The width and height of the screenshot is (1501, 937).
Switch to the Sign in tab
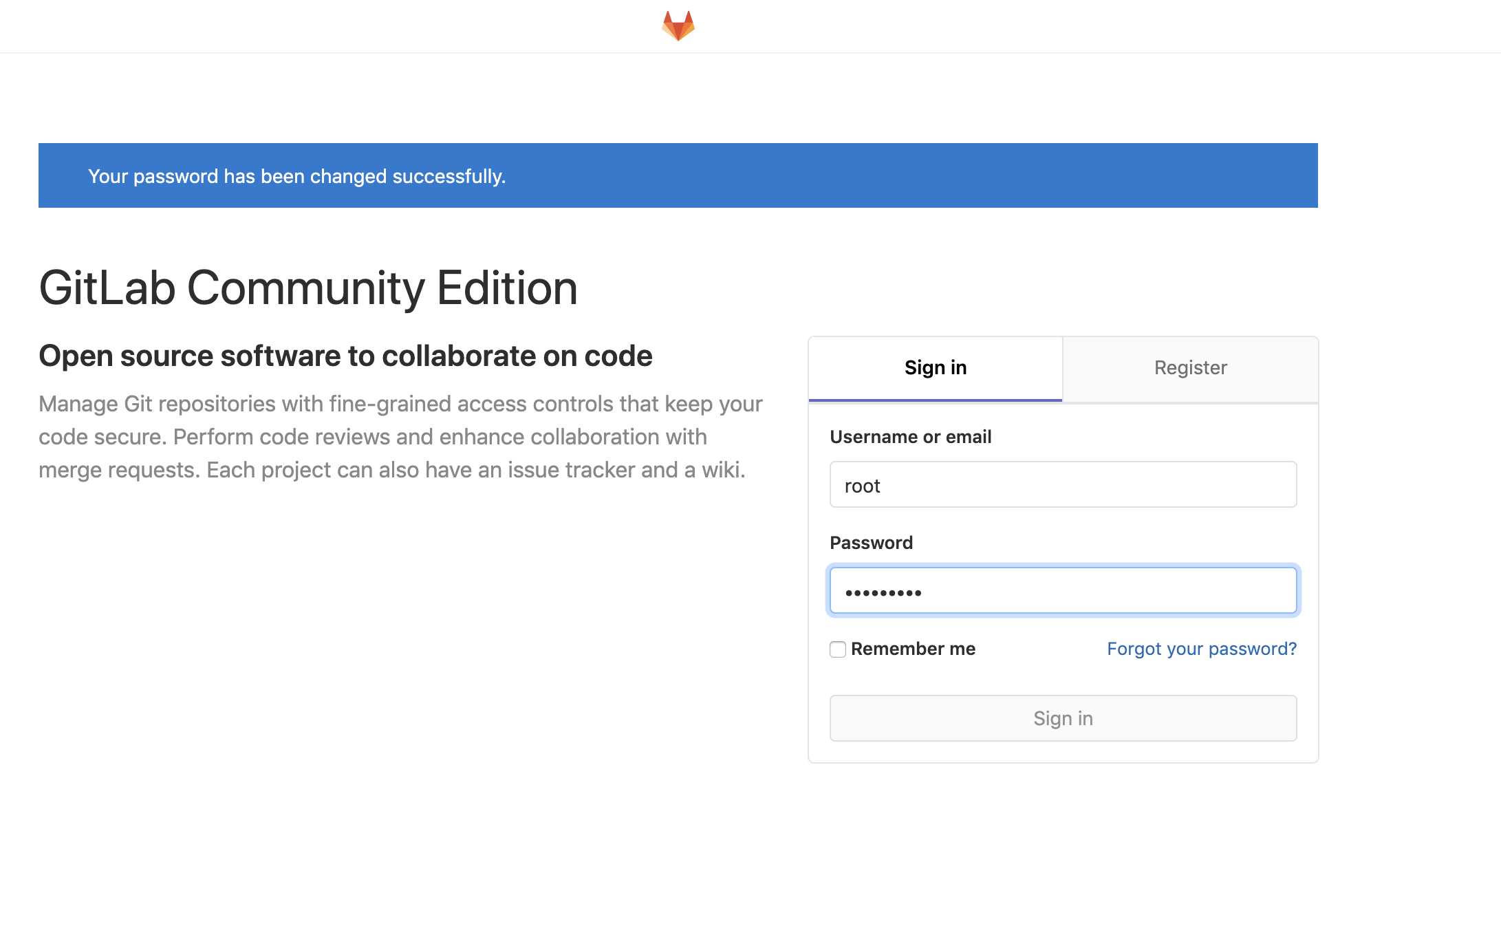coord(936,368)
